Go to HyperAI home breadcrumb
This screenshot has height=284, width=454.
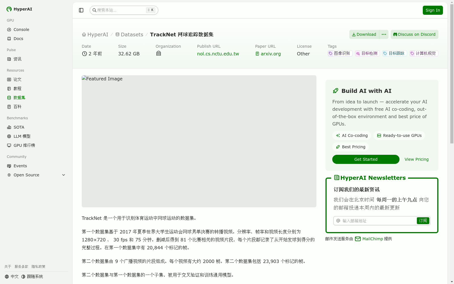click(95, 34)
